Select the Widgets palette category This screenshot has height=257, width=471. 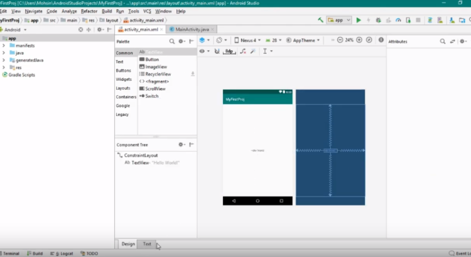point(124,80)
